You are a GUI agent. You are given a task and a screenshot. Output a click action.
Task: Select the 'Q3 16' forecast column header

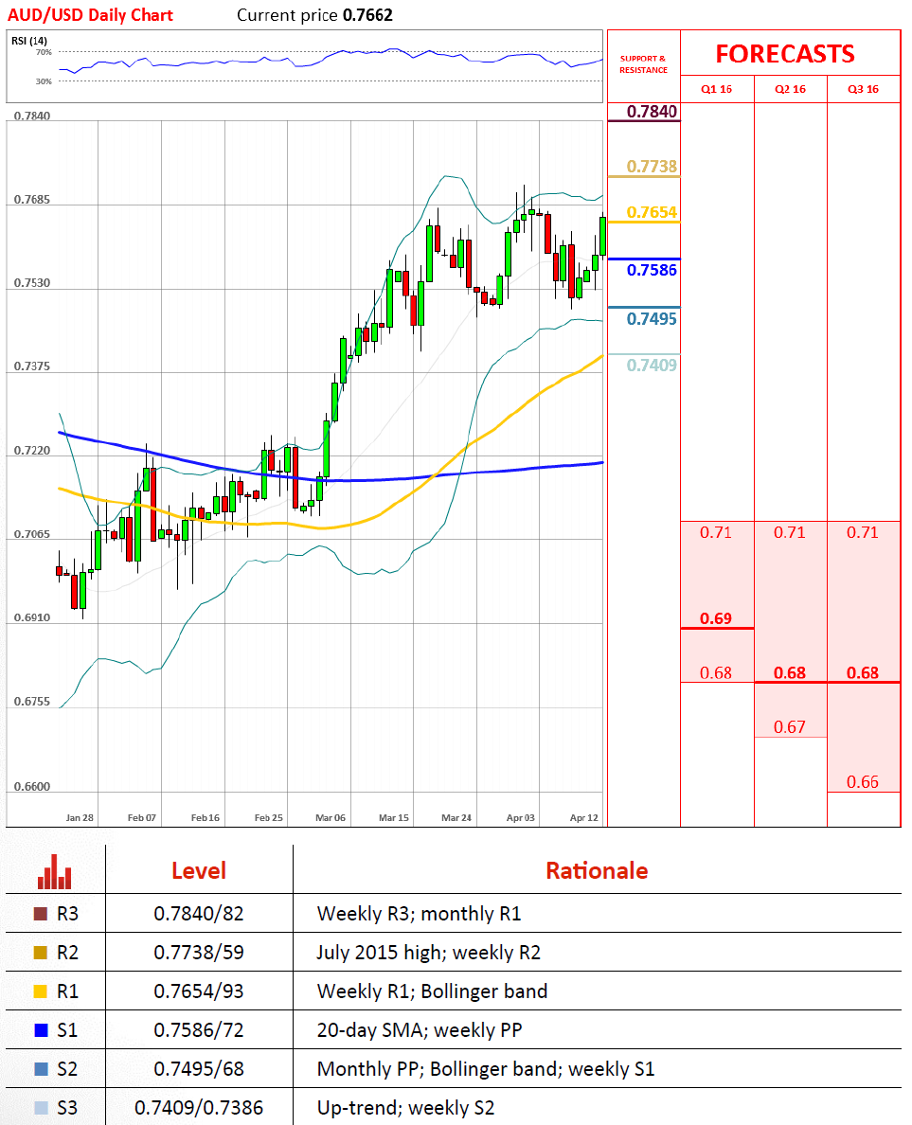click(x=863, y=89)
